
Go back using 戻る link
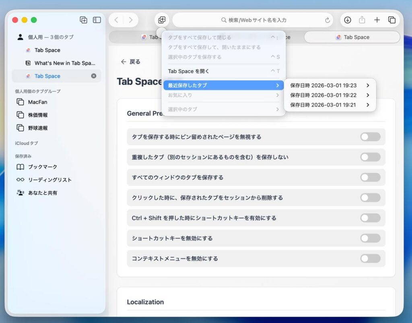pos(131,61)
